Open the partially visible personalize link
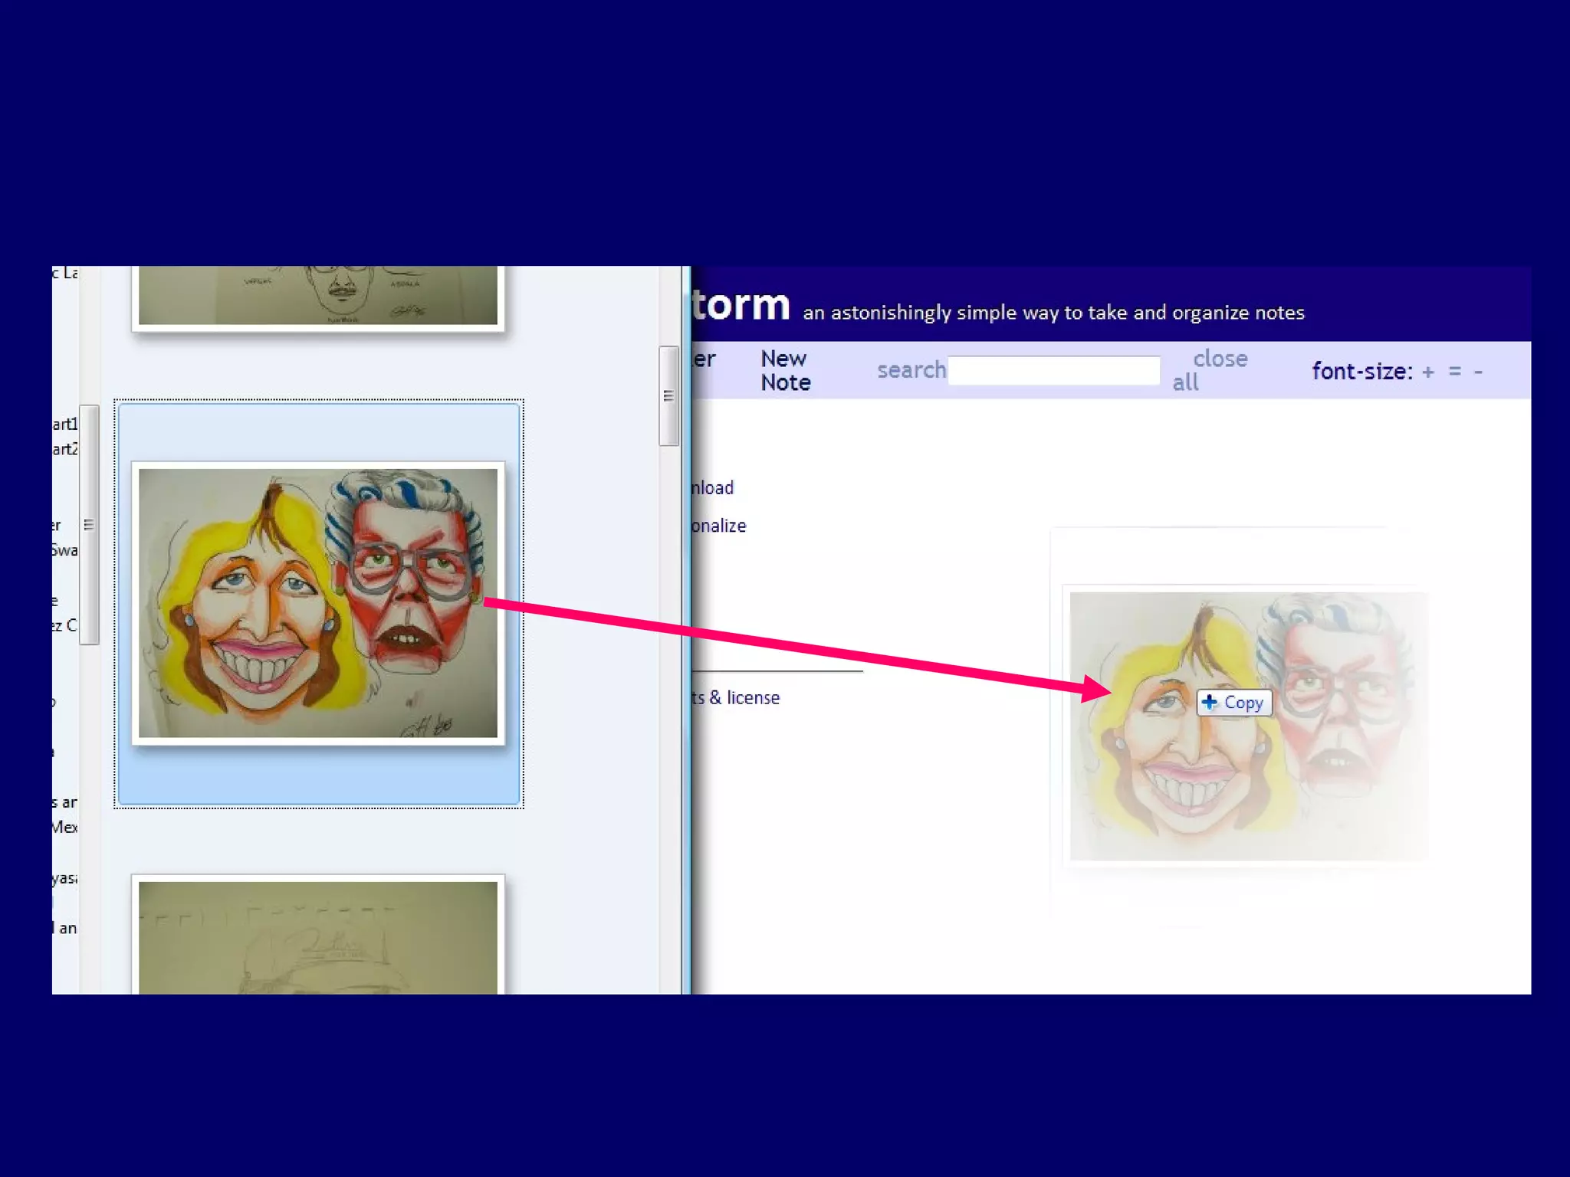1570x1177 pixels. pos(718,526)
